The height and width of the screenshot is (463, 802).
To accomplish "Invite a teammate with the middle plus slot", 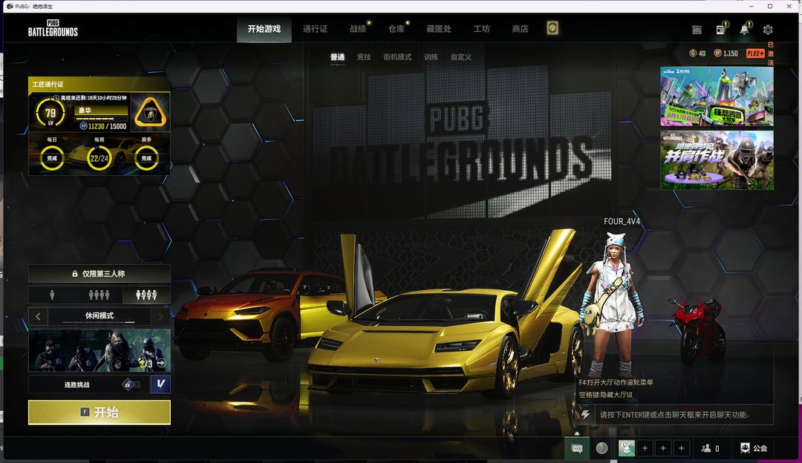I will pyautogui.click(x=663, y=448).
